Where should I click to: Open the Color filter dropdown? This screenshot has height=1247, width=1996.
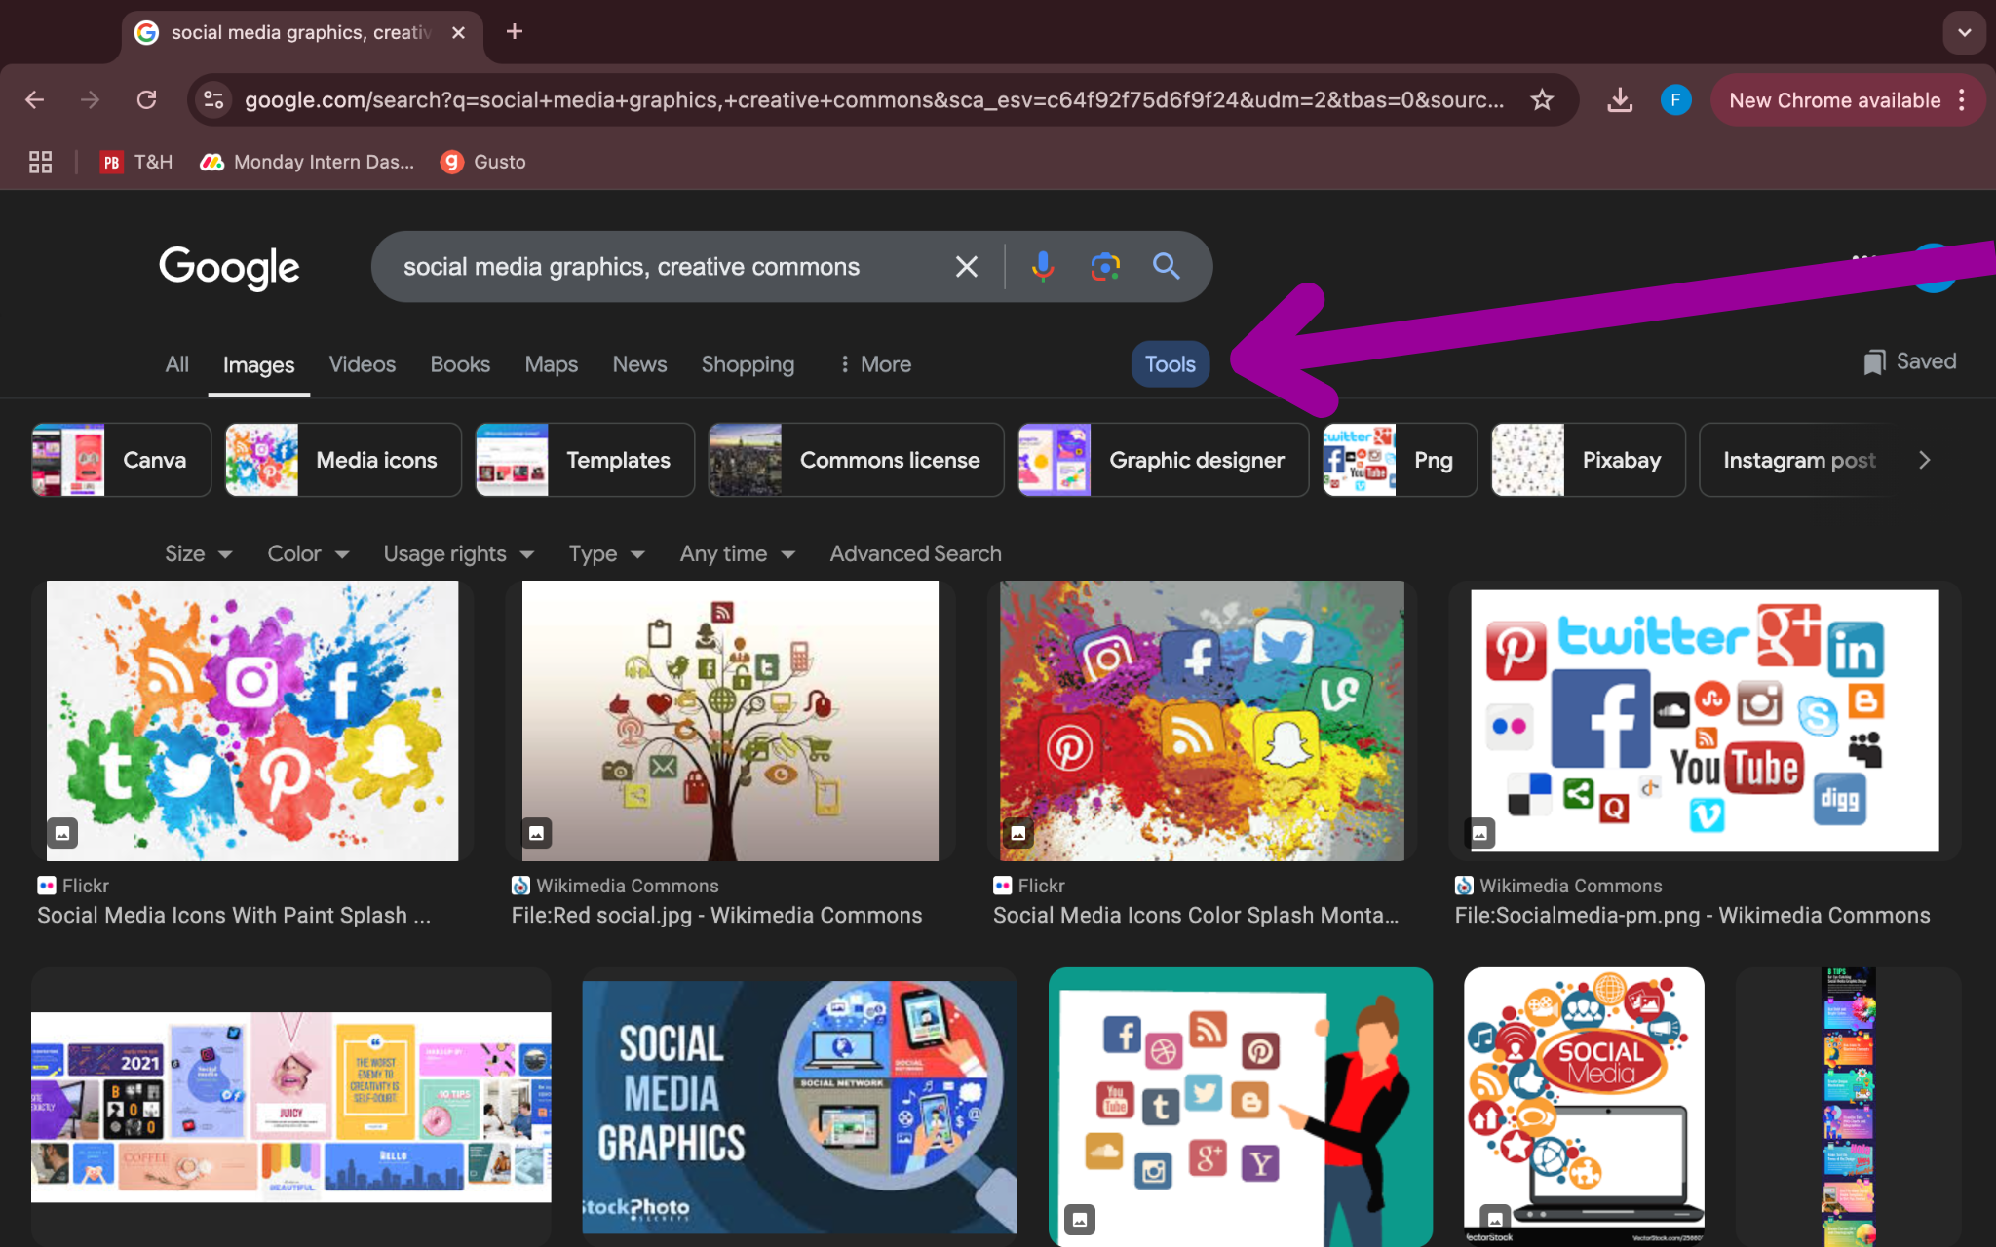(x=308, y=553)
